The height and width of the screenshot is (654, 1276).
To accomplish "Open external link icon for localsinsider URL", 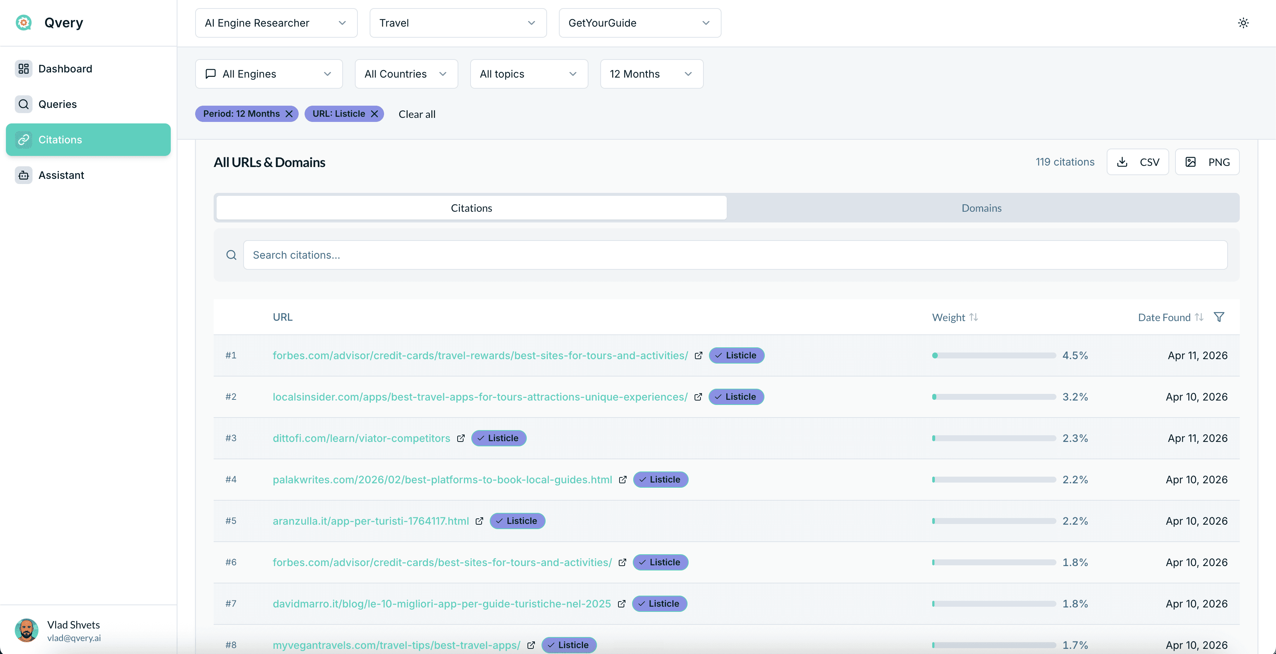I will pyautogui.click(x=698, y=397).
